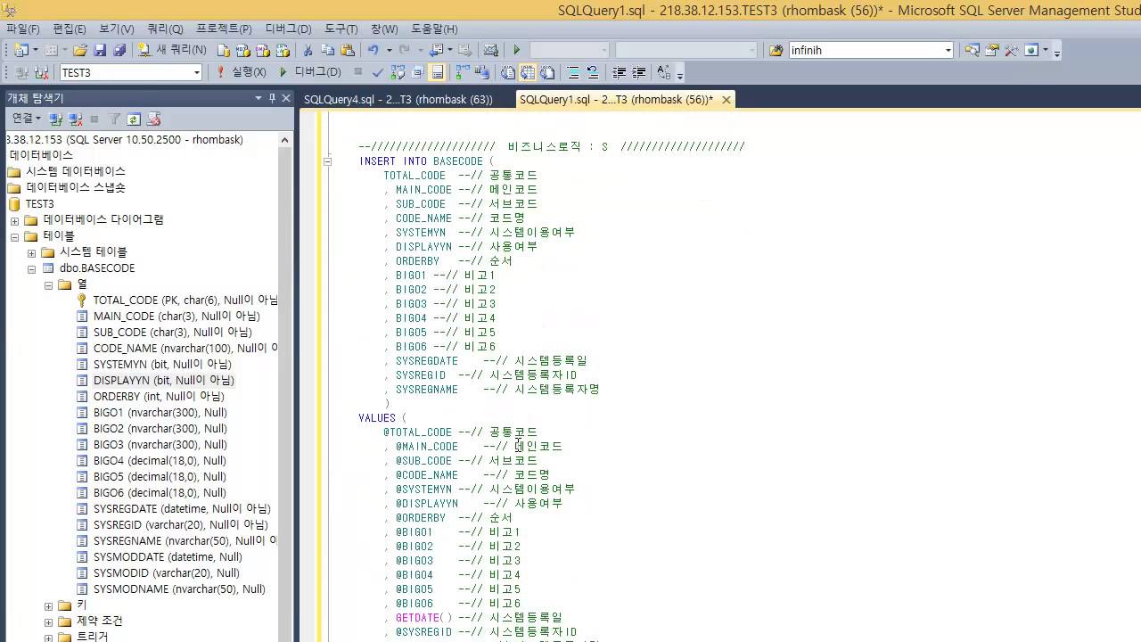This screenshot has width=1141, height=642.
Task: Pin the Object Explorer auto-hide pushpin
Action: pyautogui.click(x=272, y=97)
